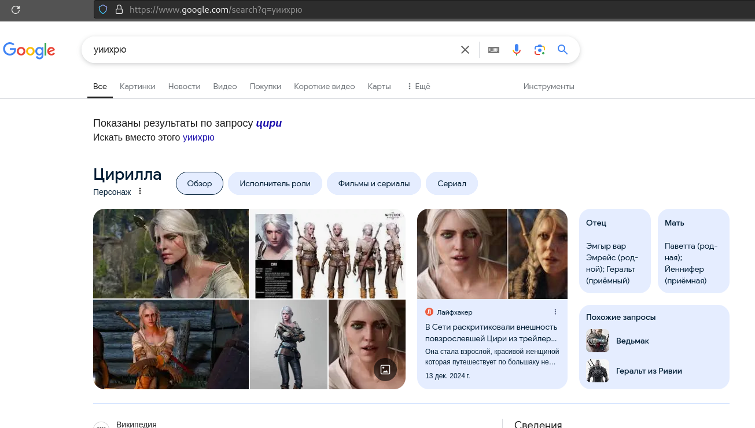
Task: Go to Google home via the logo
Action: coord(29,50)
